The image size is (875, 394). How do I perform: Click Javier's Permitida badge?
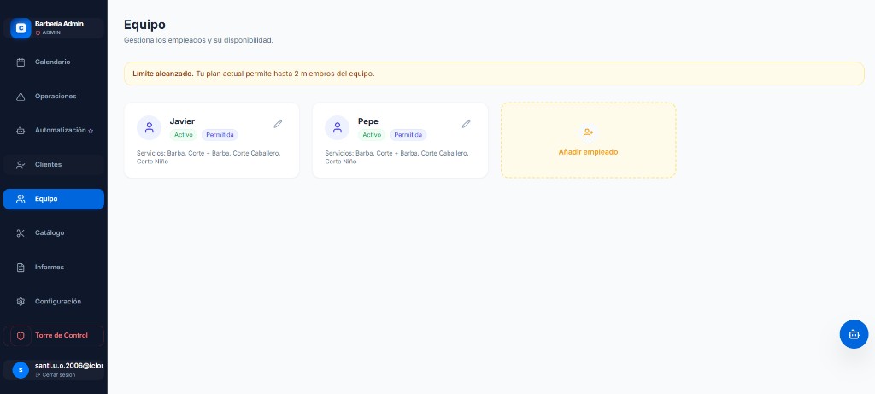(x=220, y=135)
